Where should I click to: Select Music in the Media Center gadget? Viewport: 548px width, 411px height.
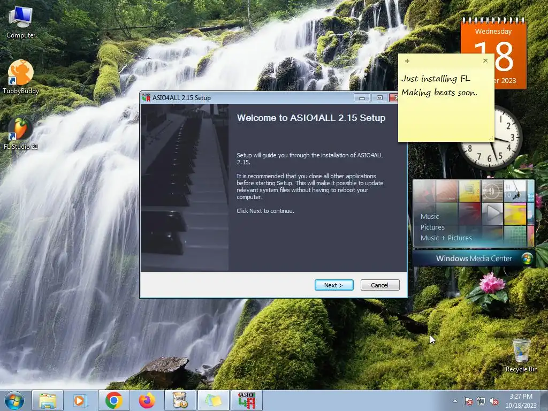coord(430,217)
